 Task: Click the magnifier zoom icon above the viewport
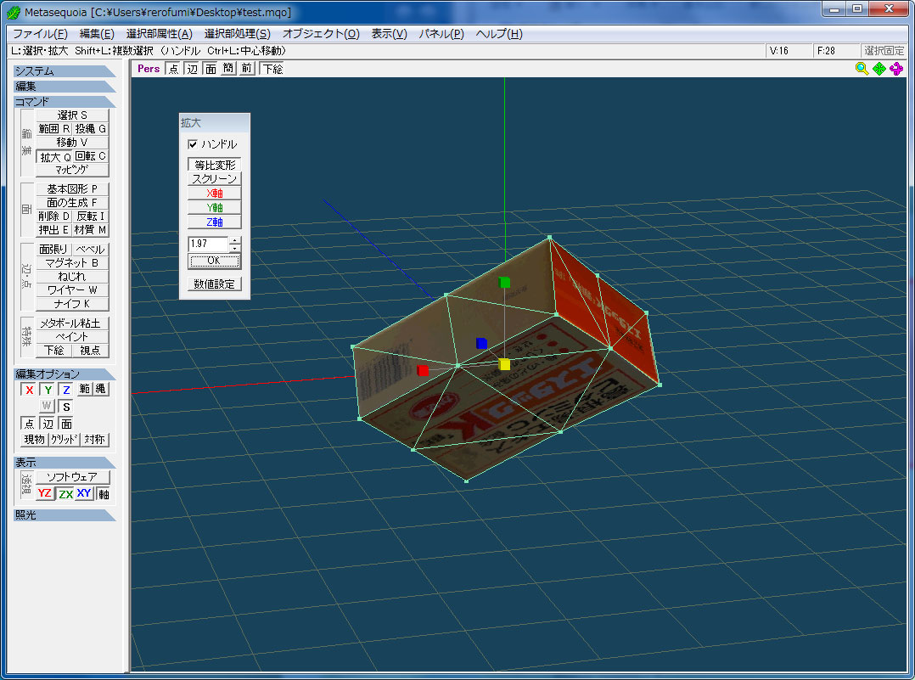click(862, 69)
